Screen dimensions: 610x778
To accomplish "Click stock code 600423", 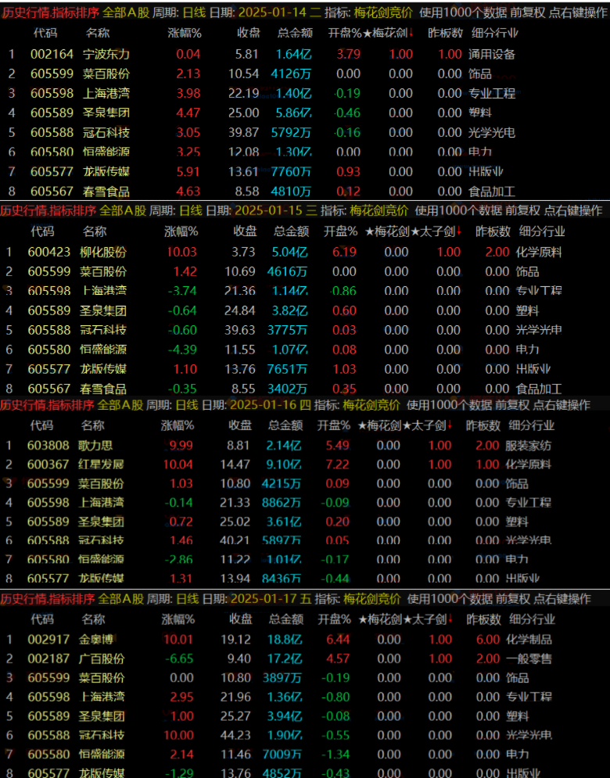I will tap(49, 252).
